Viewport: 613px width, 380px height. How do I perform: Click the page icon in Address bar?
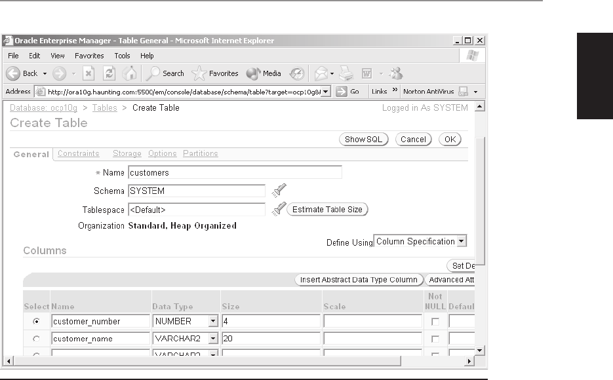point(40,92)
